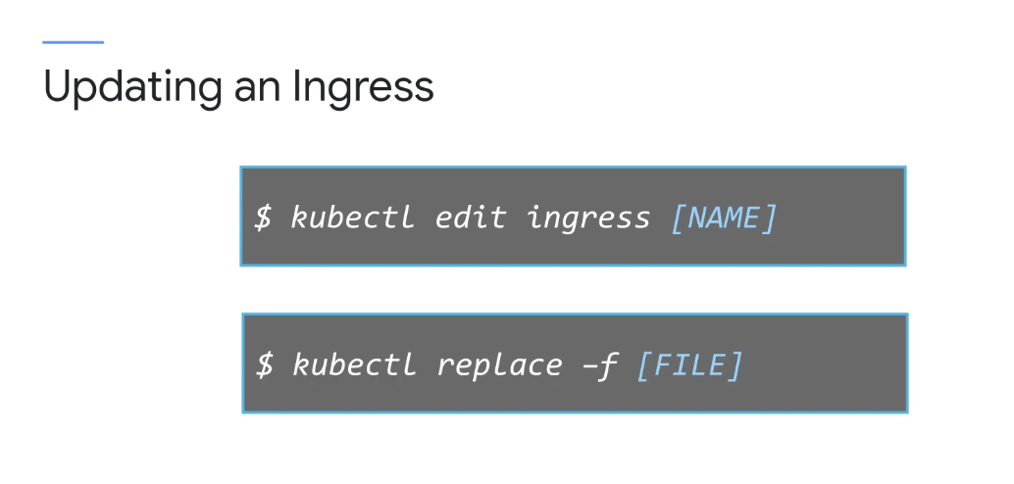Click the blue [FILE] placeholder
The image size is (1014, 484).
coord(690,364)
